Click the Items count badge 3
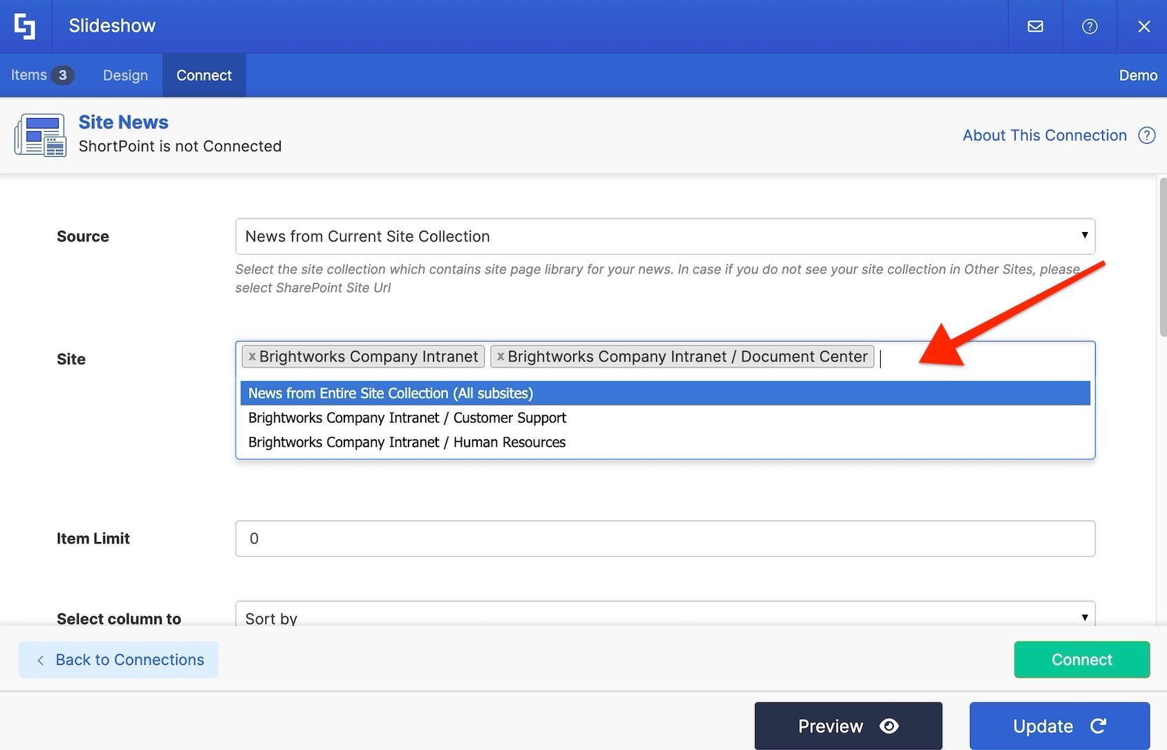The height and width of the screenshot is (750, 1167). click(62, 75)
